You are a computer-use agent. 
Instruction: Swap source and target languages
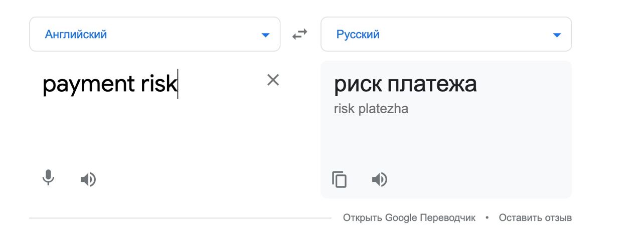pyautogui.click(x=300, y=35)
